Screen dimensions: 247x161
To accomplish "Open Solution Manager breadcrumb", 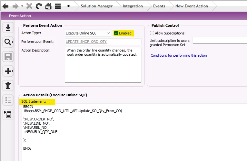I will [x=96, y=6].
